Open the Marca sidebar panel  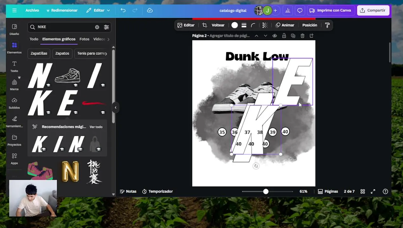tap(14, 85)
